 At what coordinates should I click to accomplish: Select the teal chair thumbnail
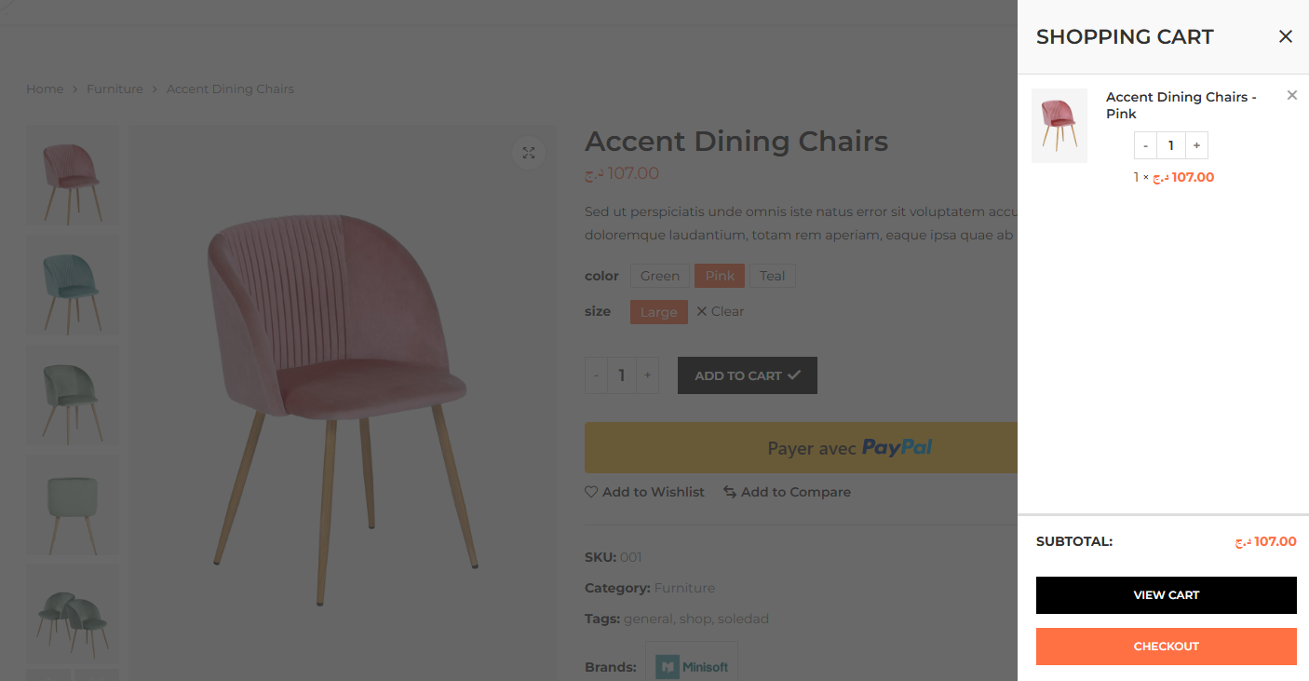click(72, 284)
